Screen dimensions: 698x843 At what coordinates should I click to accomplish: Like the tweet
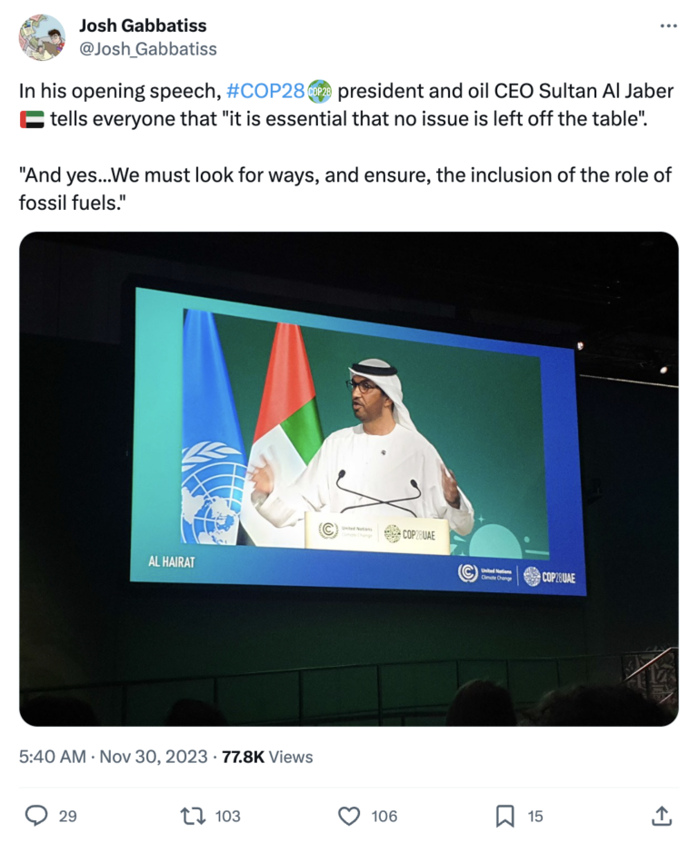click(351, 817)
